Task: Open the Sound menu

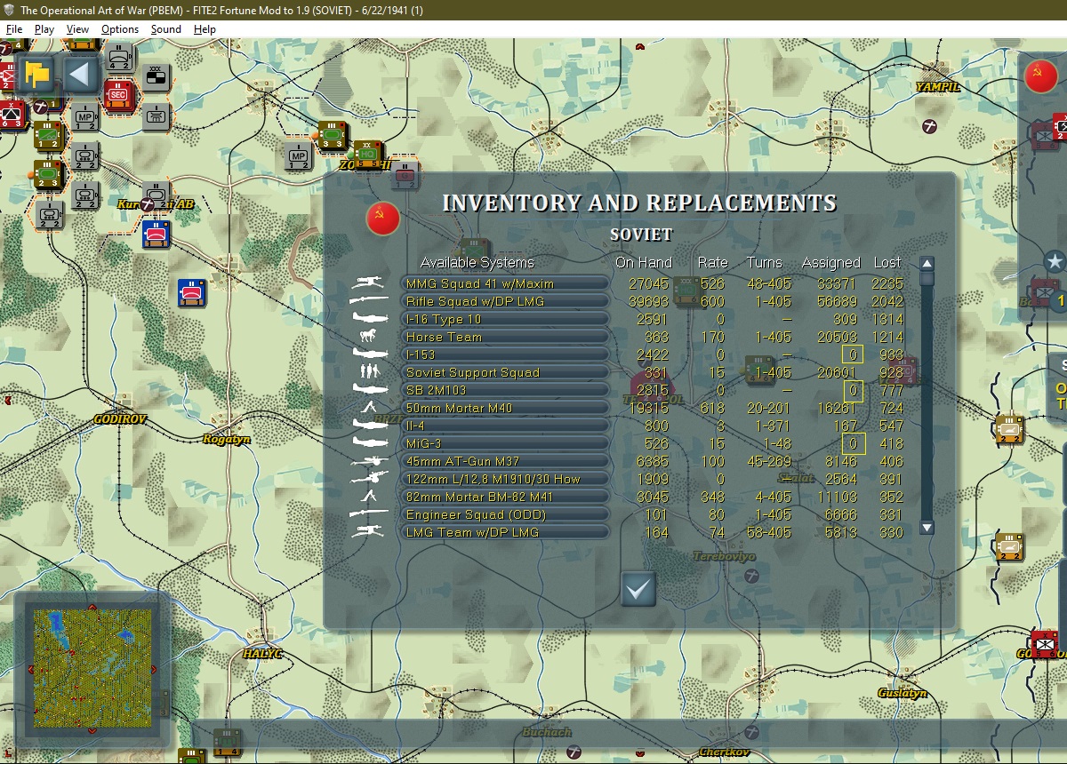Action: click(x=165, y=29)
